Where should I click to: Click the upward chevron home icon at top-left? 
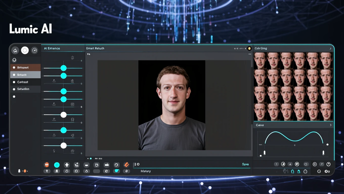point(15,51)
